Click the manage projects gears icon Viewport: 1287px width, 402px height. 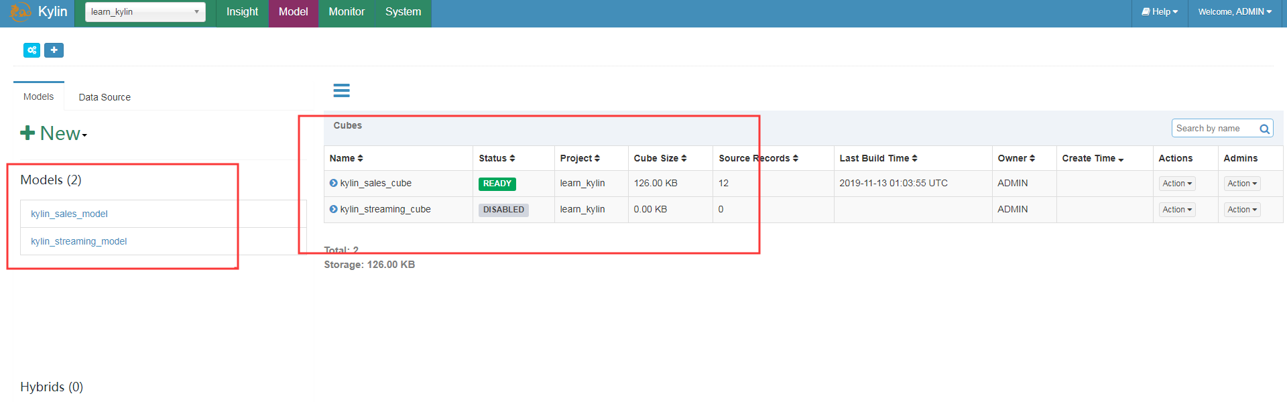coord(32,50)
